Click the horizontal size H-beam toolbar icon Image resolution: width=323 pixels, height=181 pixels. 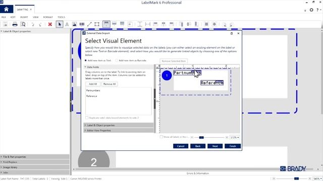click(x=148, y=24)
